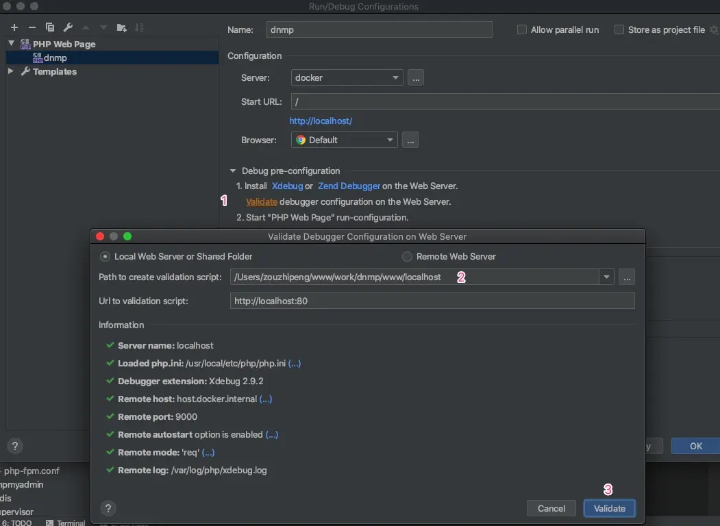Image resolution: width=720 pixels, height=526 pixels.
Task: Click PHP Web Page type icon in tree
Action: pyautogui.click(x=25, y=44)
